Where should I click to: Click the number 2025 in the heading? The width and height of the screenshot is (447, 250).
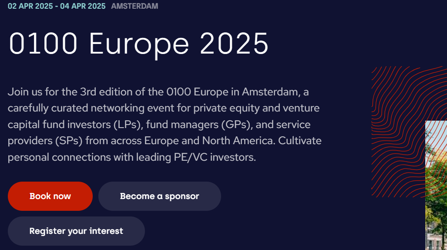point(234,44)
